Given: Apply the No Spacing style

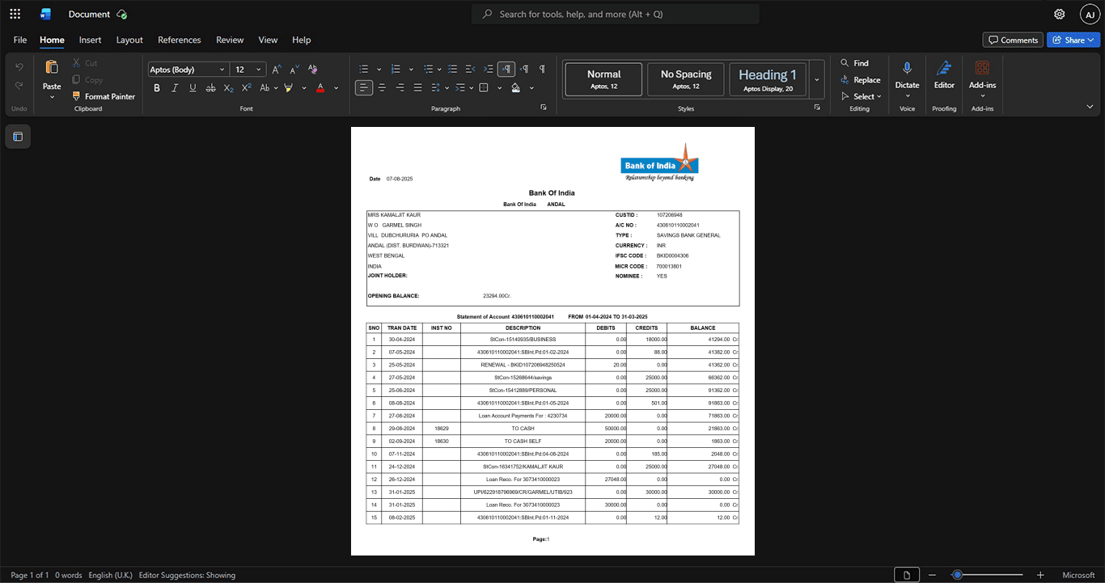Looking at the screenshot, I should click(686, 79).
